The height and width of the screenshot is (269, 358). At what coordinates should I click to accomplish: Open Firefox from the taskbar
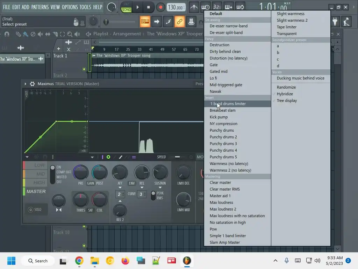(125, 261)
